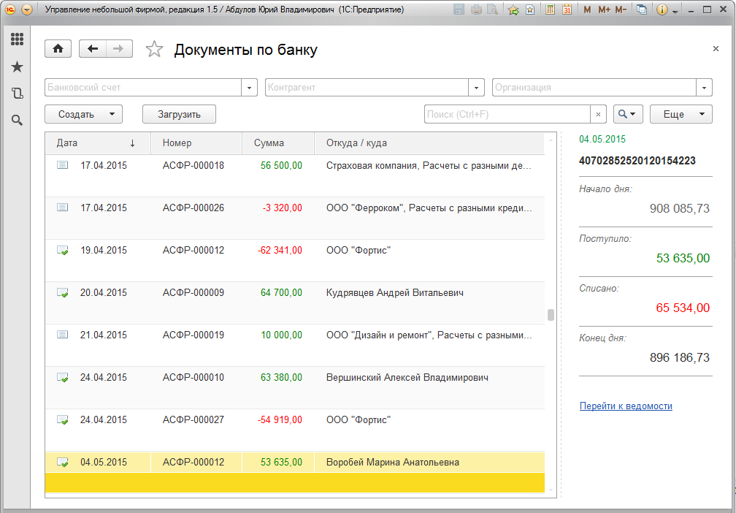
Task: Expand the Банковский счет dropdown
Action: [250, 88]
